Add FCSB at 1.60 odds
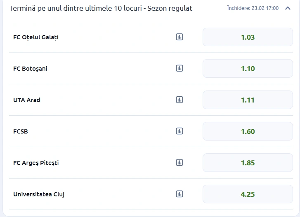 [248, 131]
